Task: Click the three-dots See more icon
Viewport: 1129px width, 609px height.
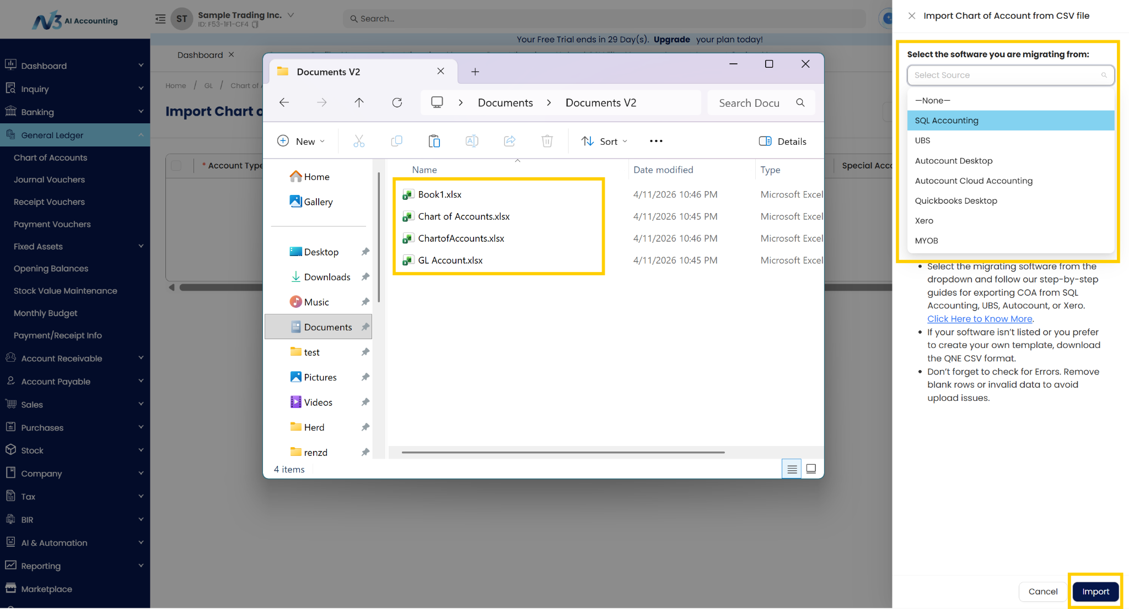Action: point(656,141)
